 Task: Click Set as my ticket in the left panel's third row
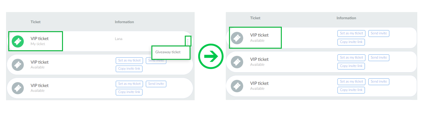129,84
